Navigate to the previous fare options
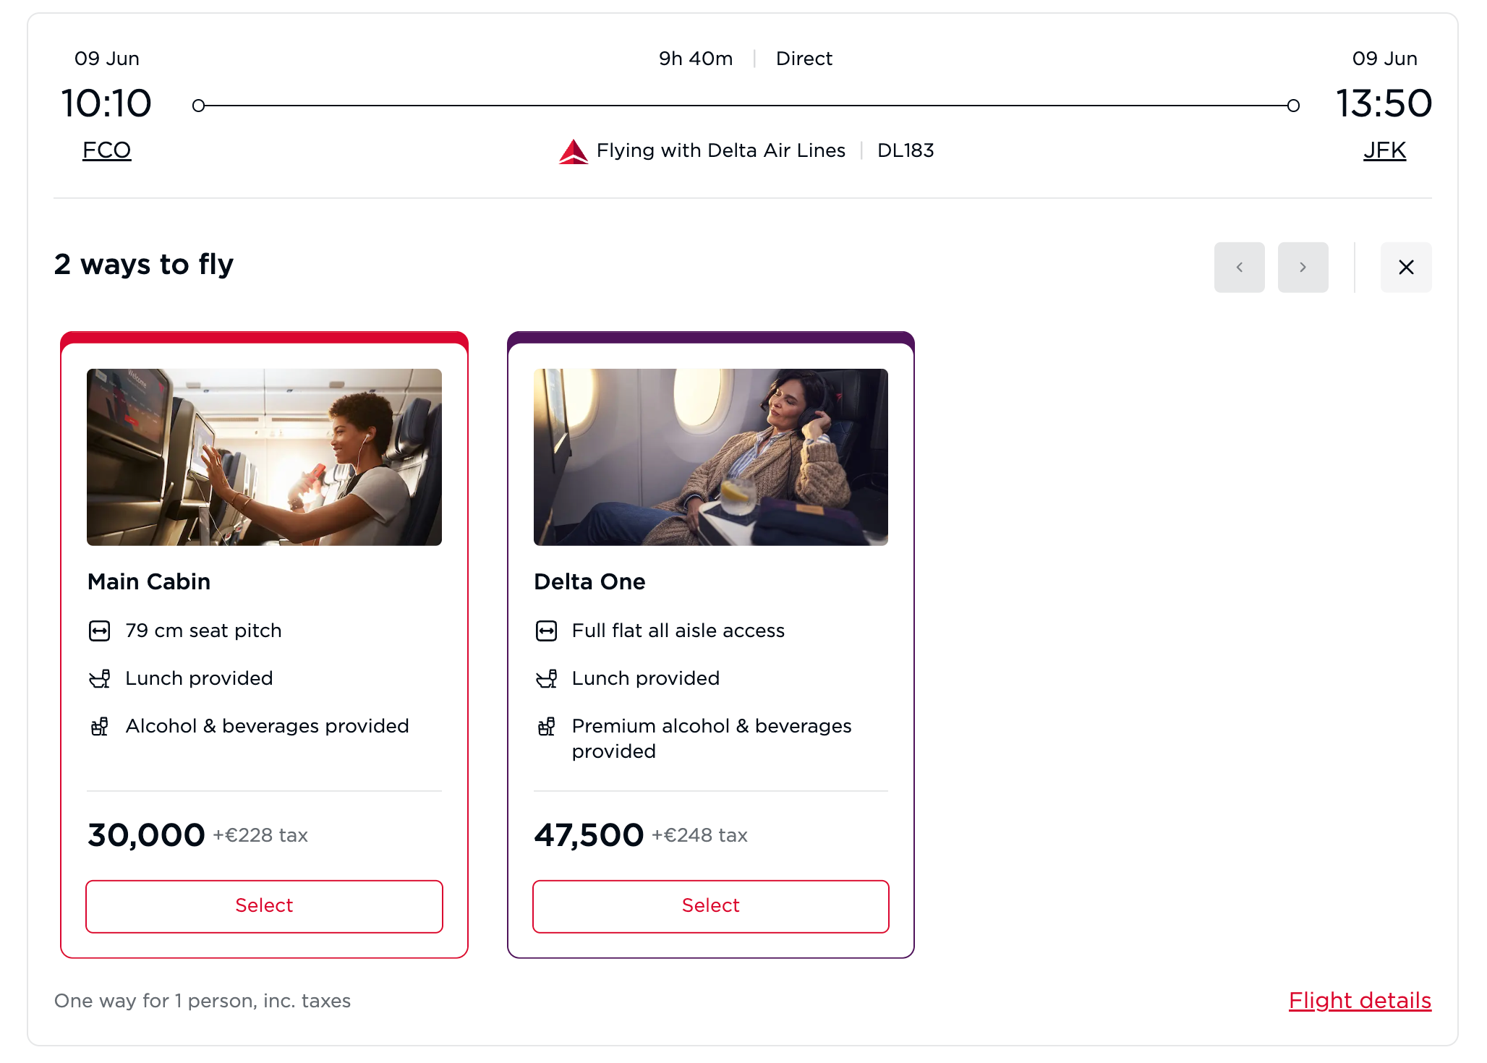 [x=1239, y=267]
